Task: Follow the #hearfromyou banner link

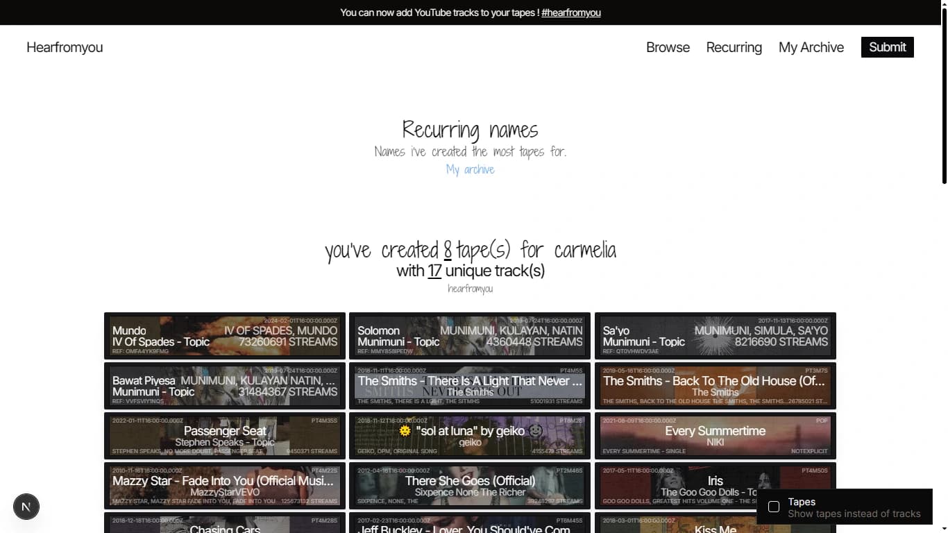Action: (571, 12)
